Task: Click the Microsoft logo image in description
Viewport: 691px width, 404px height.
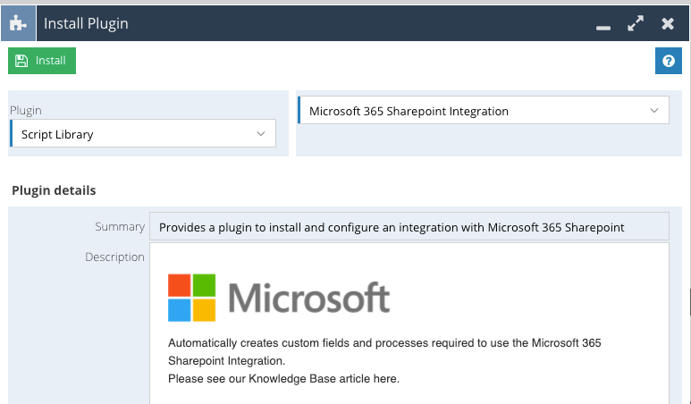Action: coord(279,298)
